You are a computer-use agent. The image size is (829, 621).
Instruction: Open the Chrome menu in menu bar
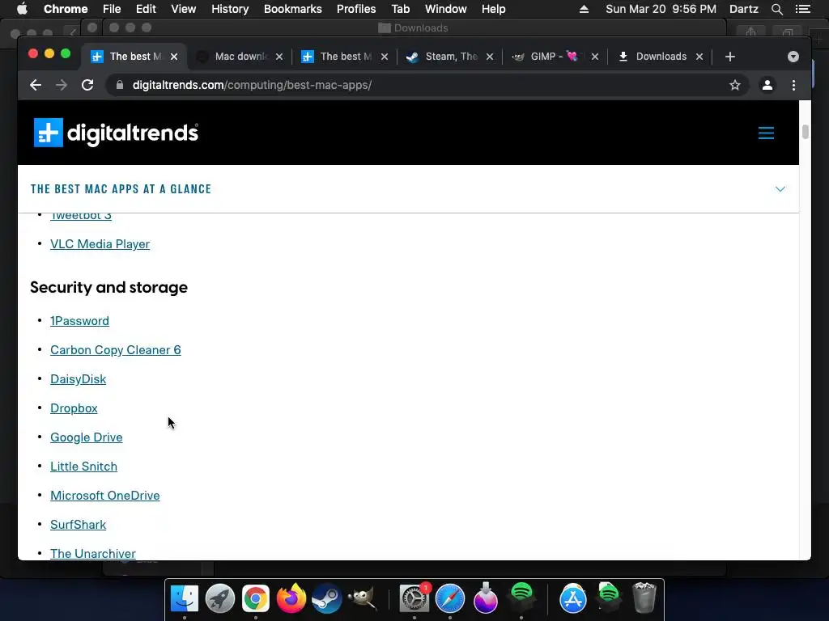tap(66, 9)
